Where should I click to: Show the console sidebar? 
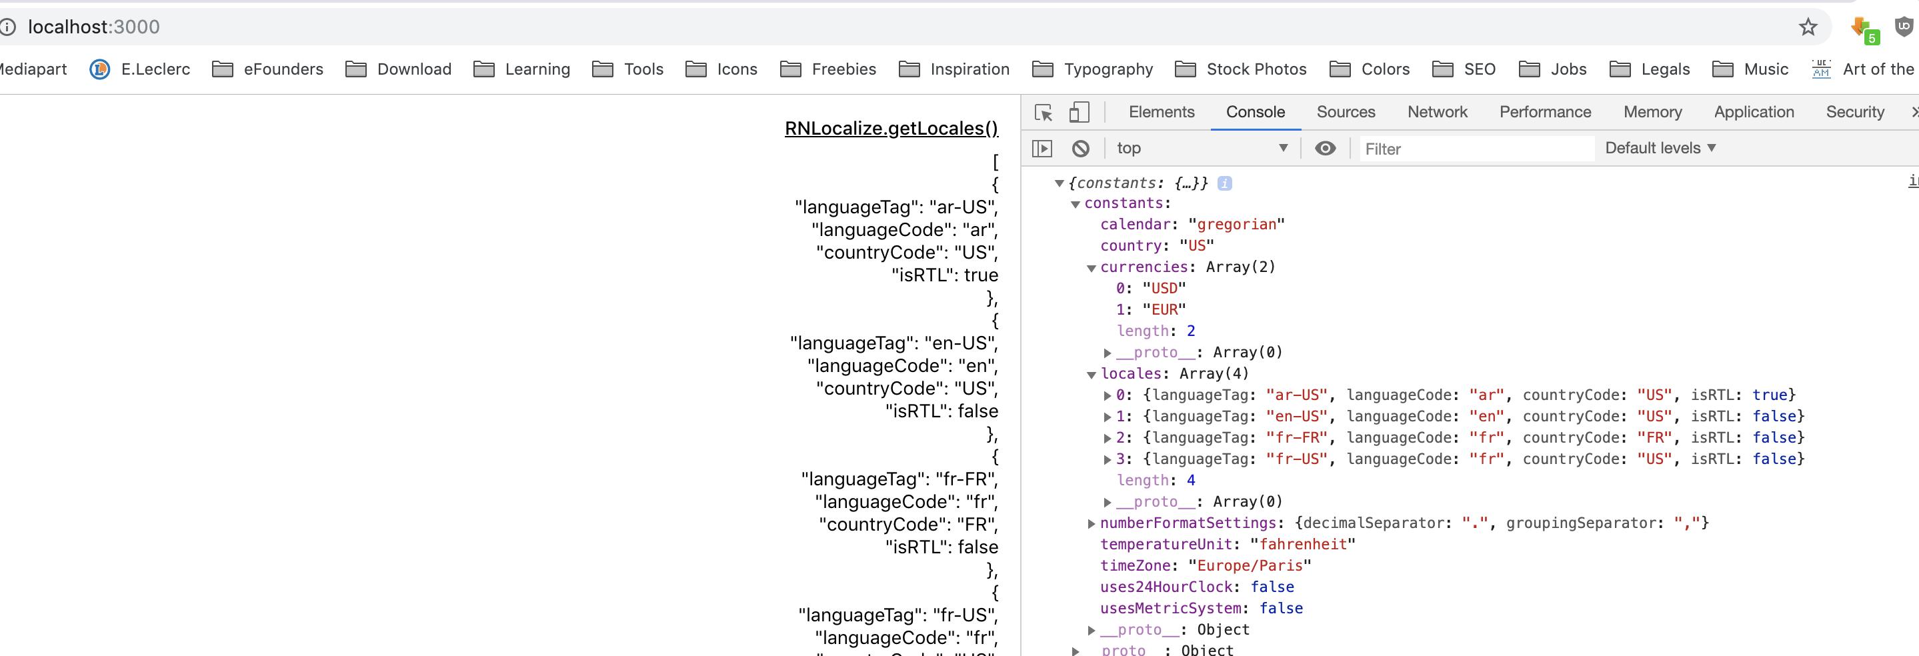(1042, 149)
